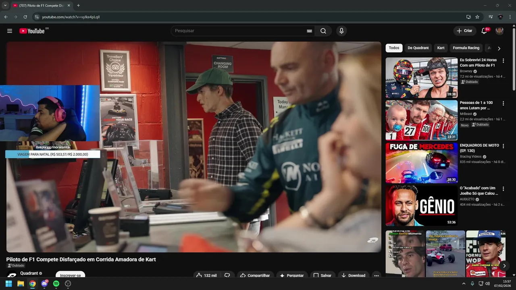The width and height of the screenshot is (516, 290).
Task: Reload the page with refresh icon
Action: click(25, 17)
